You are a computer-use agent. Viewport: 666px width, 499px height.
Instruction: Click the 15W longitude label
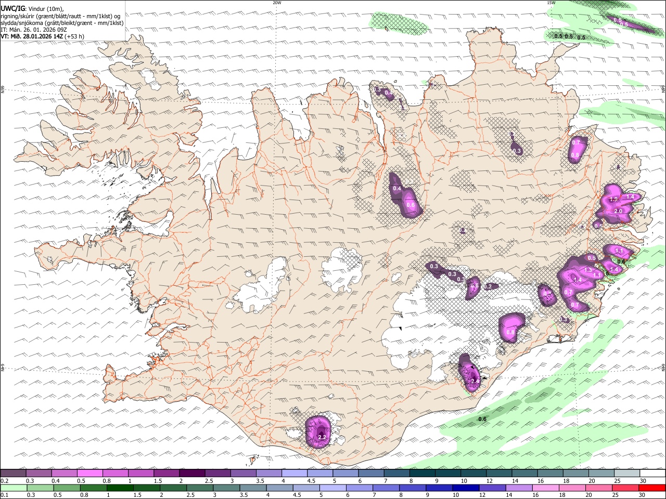[x=551, y=3]
